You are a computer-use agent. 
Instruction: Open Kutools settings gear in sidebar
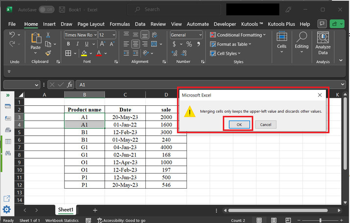[x=7, y=210]
